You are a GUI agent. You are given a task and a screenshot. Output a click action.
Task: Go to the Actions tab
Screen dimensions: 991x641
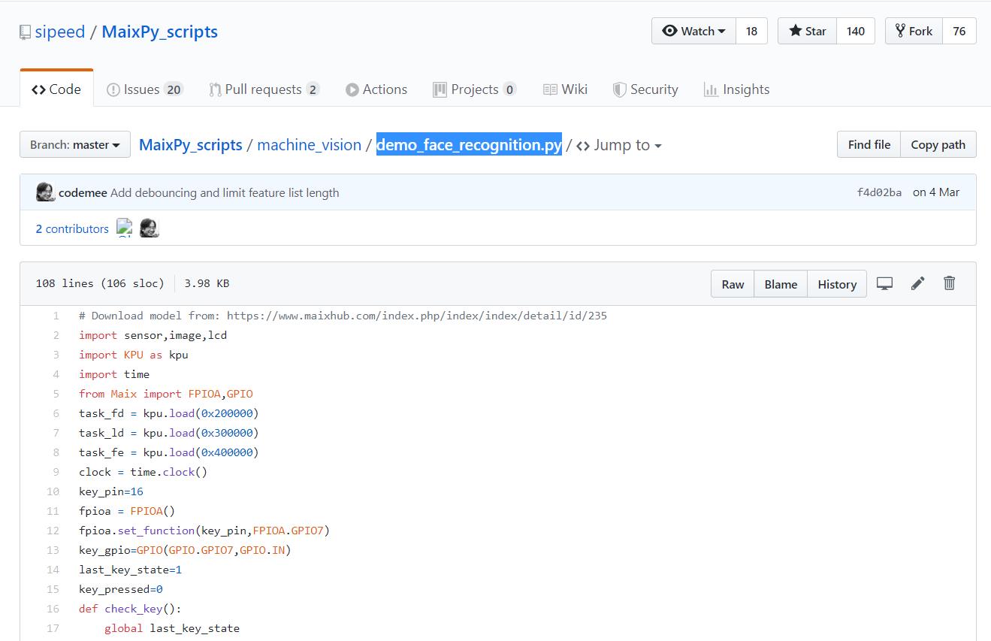coord(376,89)
